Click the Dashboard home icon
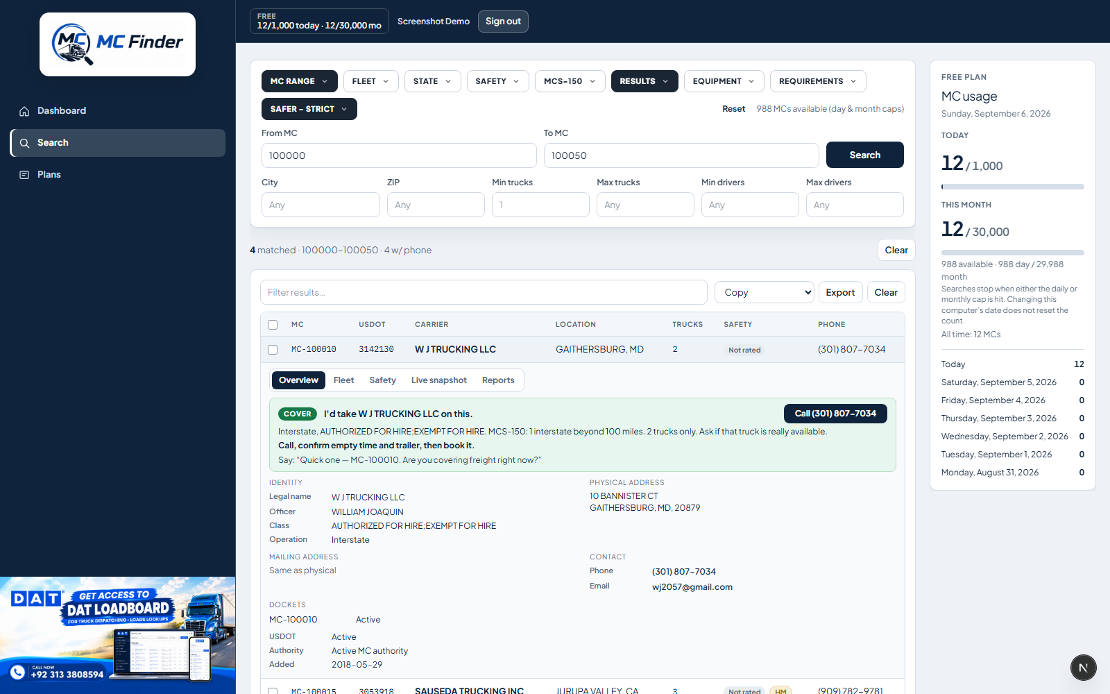1110x694 pixels. 24,111
